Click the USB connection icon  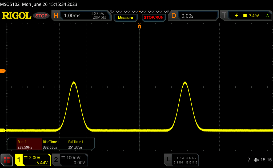click(249, 160)
